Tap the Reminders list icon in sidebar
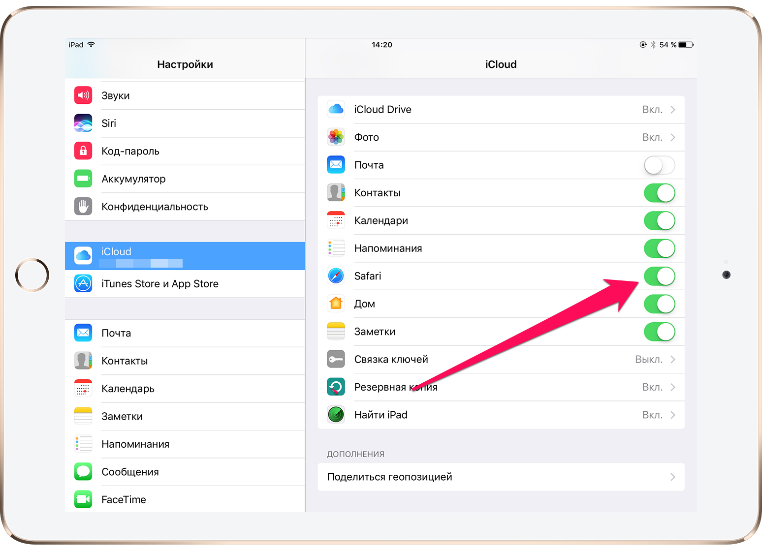 coord(83,444)
